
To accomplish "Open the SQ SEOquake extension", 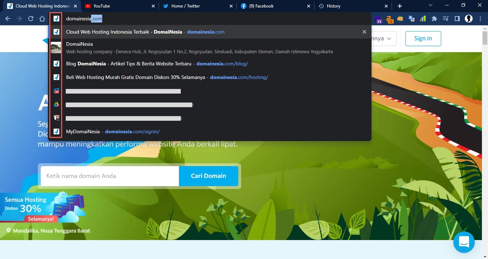I will point(400,19).
